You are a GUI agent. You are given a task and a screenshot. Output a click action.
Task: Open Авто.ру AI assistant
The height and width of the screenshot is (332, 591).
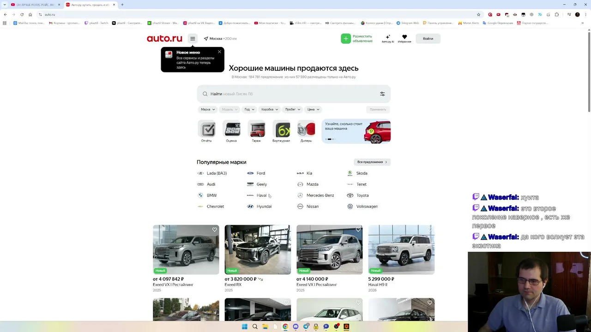(388, 39)
